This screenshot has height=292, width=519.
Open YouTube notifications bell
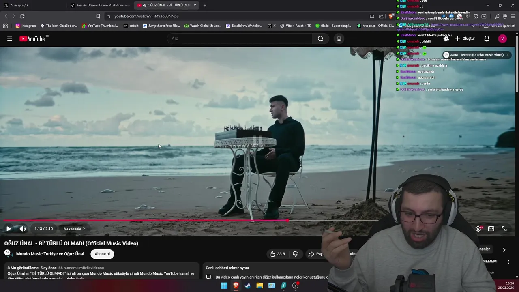(487, 39)
